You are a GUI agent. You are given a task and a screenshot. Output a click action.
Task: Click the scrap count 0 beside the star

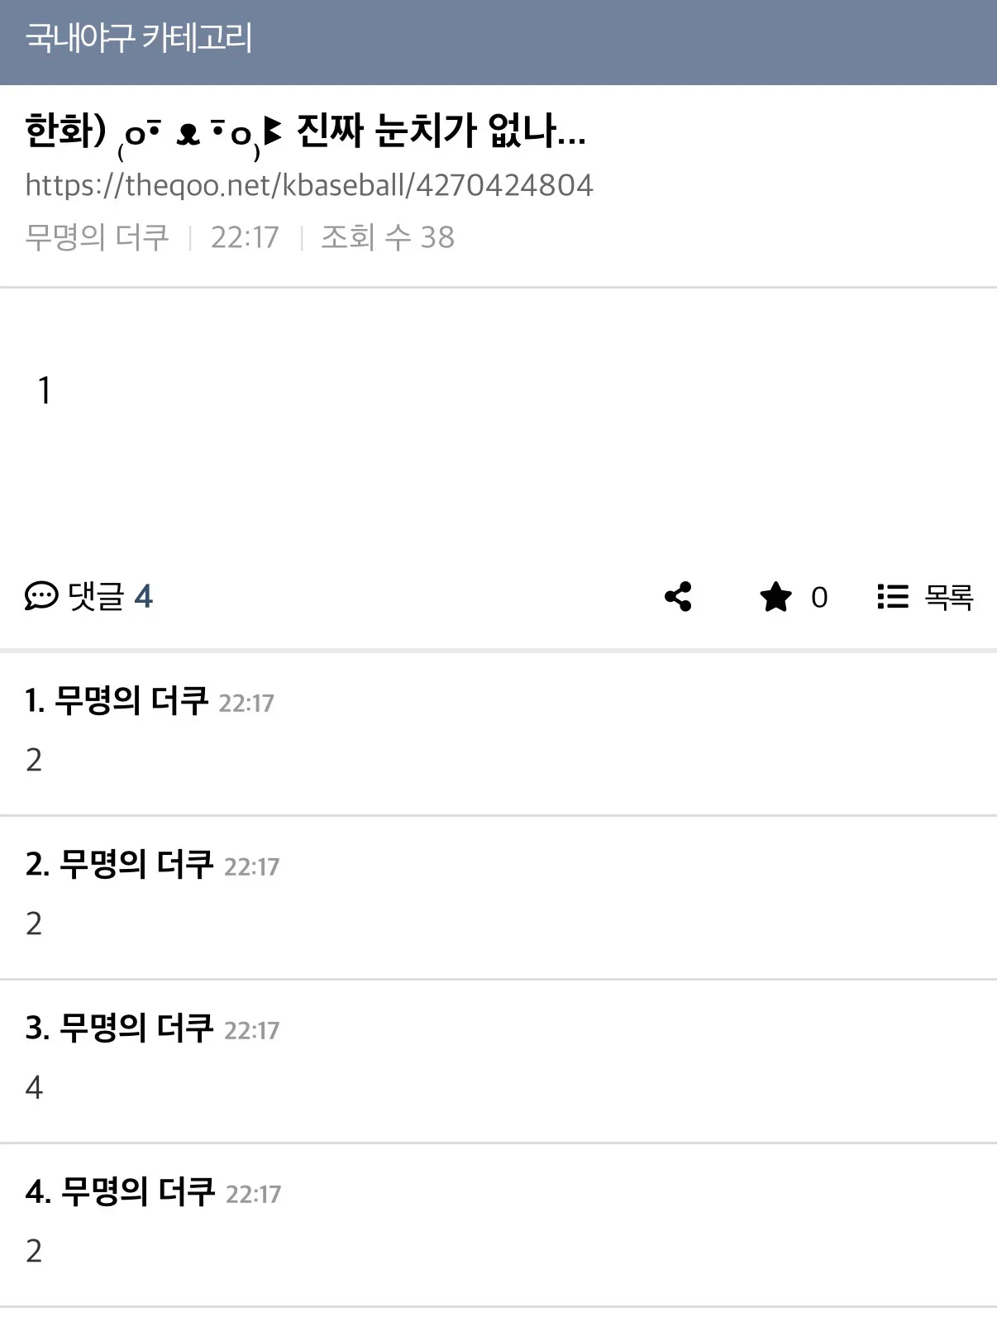[819, 597]
